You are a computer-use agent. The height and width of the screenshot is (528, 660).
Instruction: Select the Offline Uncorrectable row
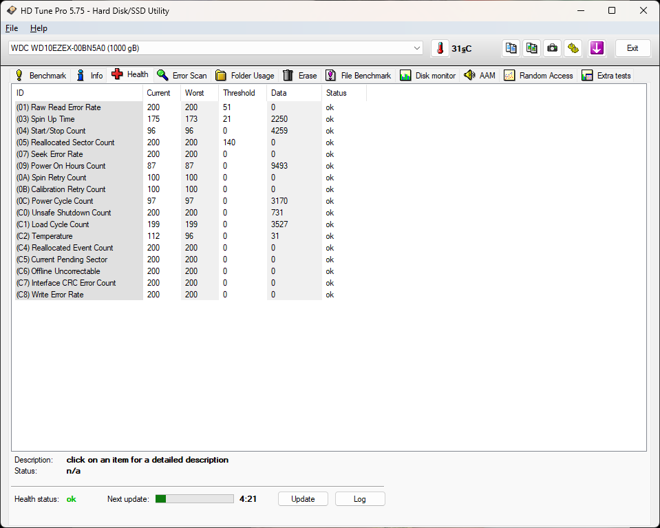pos(190,271)
